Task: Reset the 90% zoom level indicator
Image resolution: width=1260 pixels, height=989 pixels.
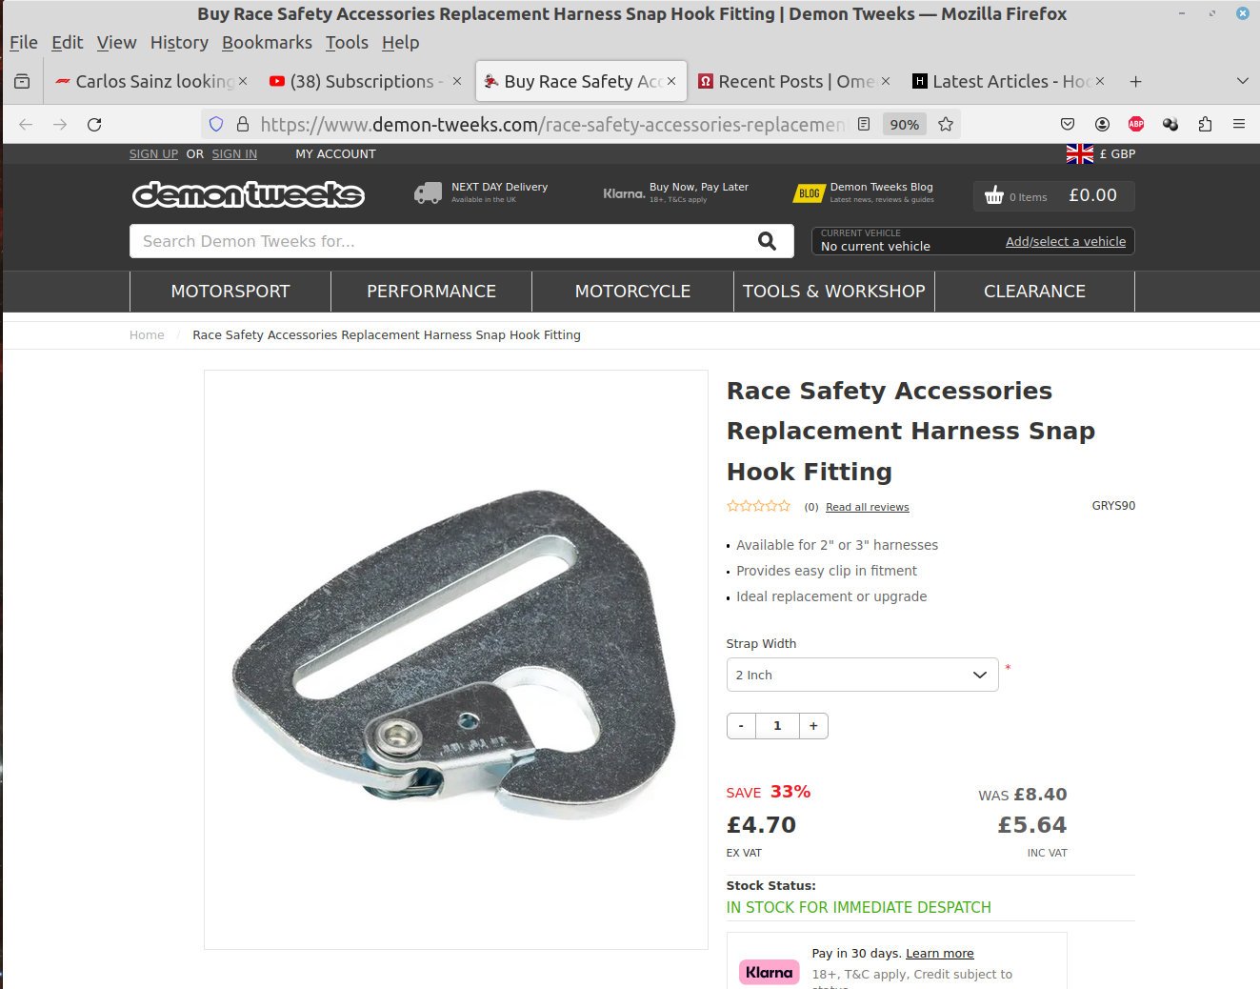Action: [x=904, y=124]
